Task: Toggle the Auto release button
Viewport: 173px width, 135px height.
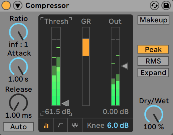Action: click(x=18, y=127)
